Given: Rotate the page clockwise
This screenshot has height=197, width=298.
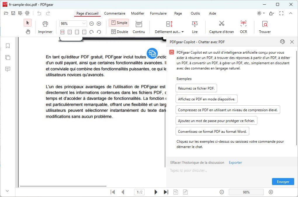Looking at the screenshot, I should pyautogui.click(x=92, y=32).
